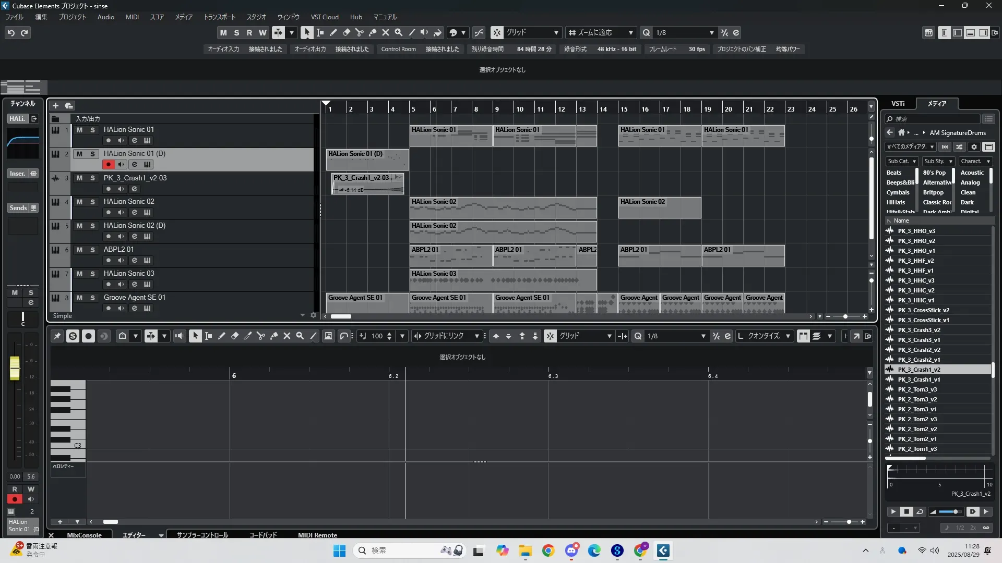Select the Scissors split tool in top toolbar
This screenshot has height=563, width=1002.
coord(360,32)
